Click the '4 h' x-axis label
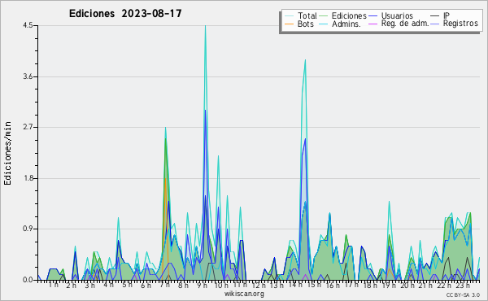 click(x=108, y=285)
